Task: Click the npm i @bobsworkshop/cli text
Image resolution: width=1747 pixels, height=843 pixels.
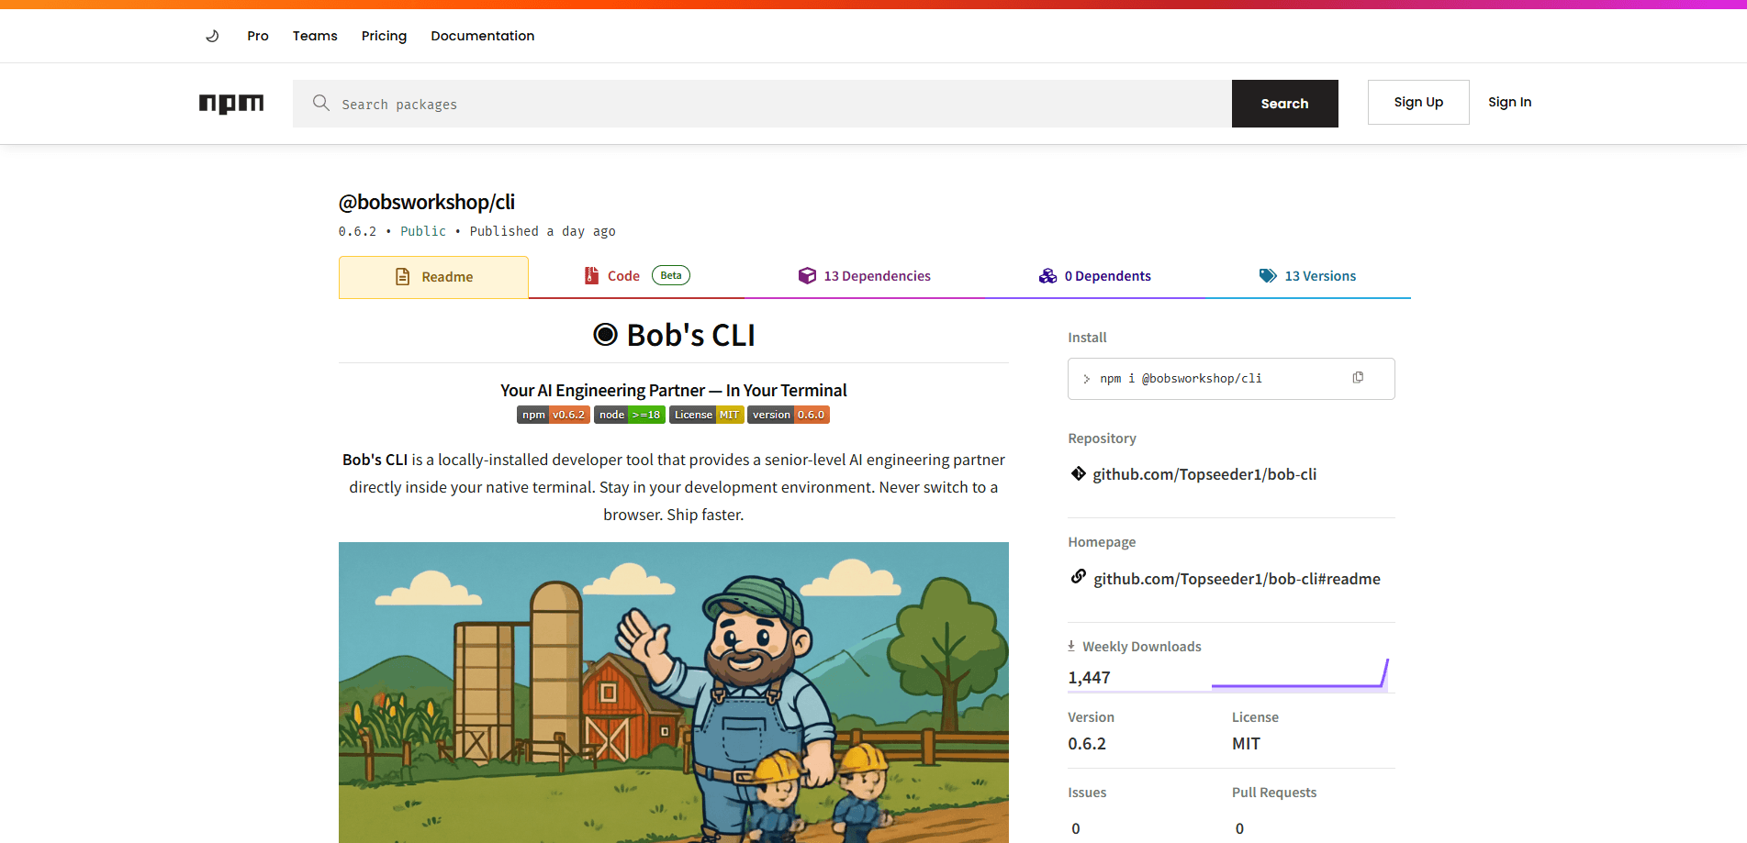Action: [1181, 378]
